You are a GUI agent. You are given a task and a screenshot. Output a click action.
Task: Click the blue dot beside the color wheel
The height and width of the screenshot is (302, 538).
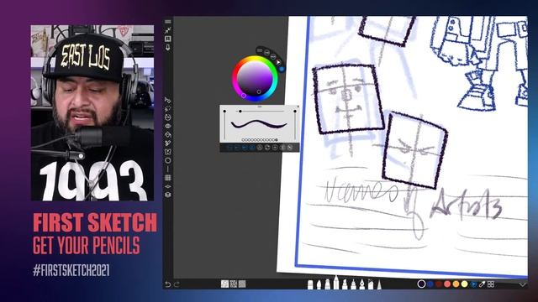pyautogui.click(x=282, y=69)
